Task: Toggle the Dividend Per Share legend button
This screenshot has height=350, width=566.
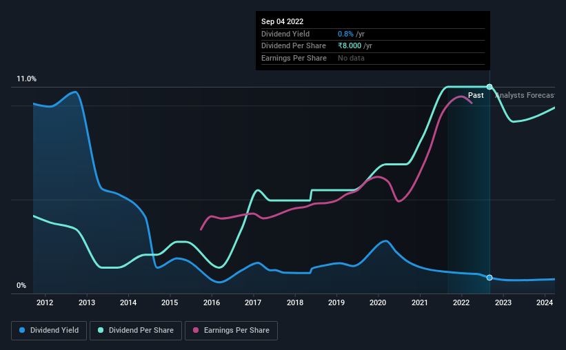Action: [x=136, y=330]
